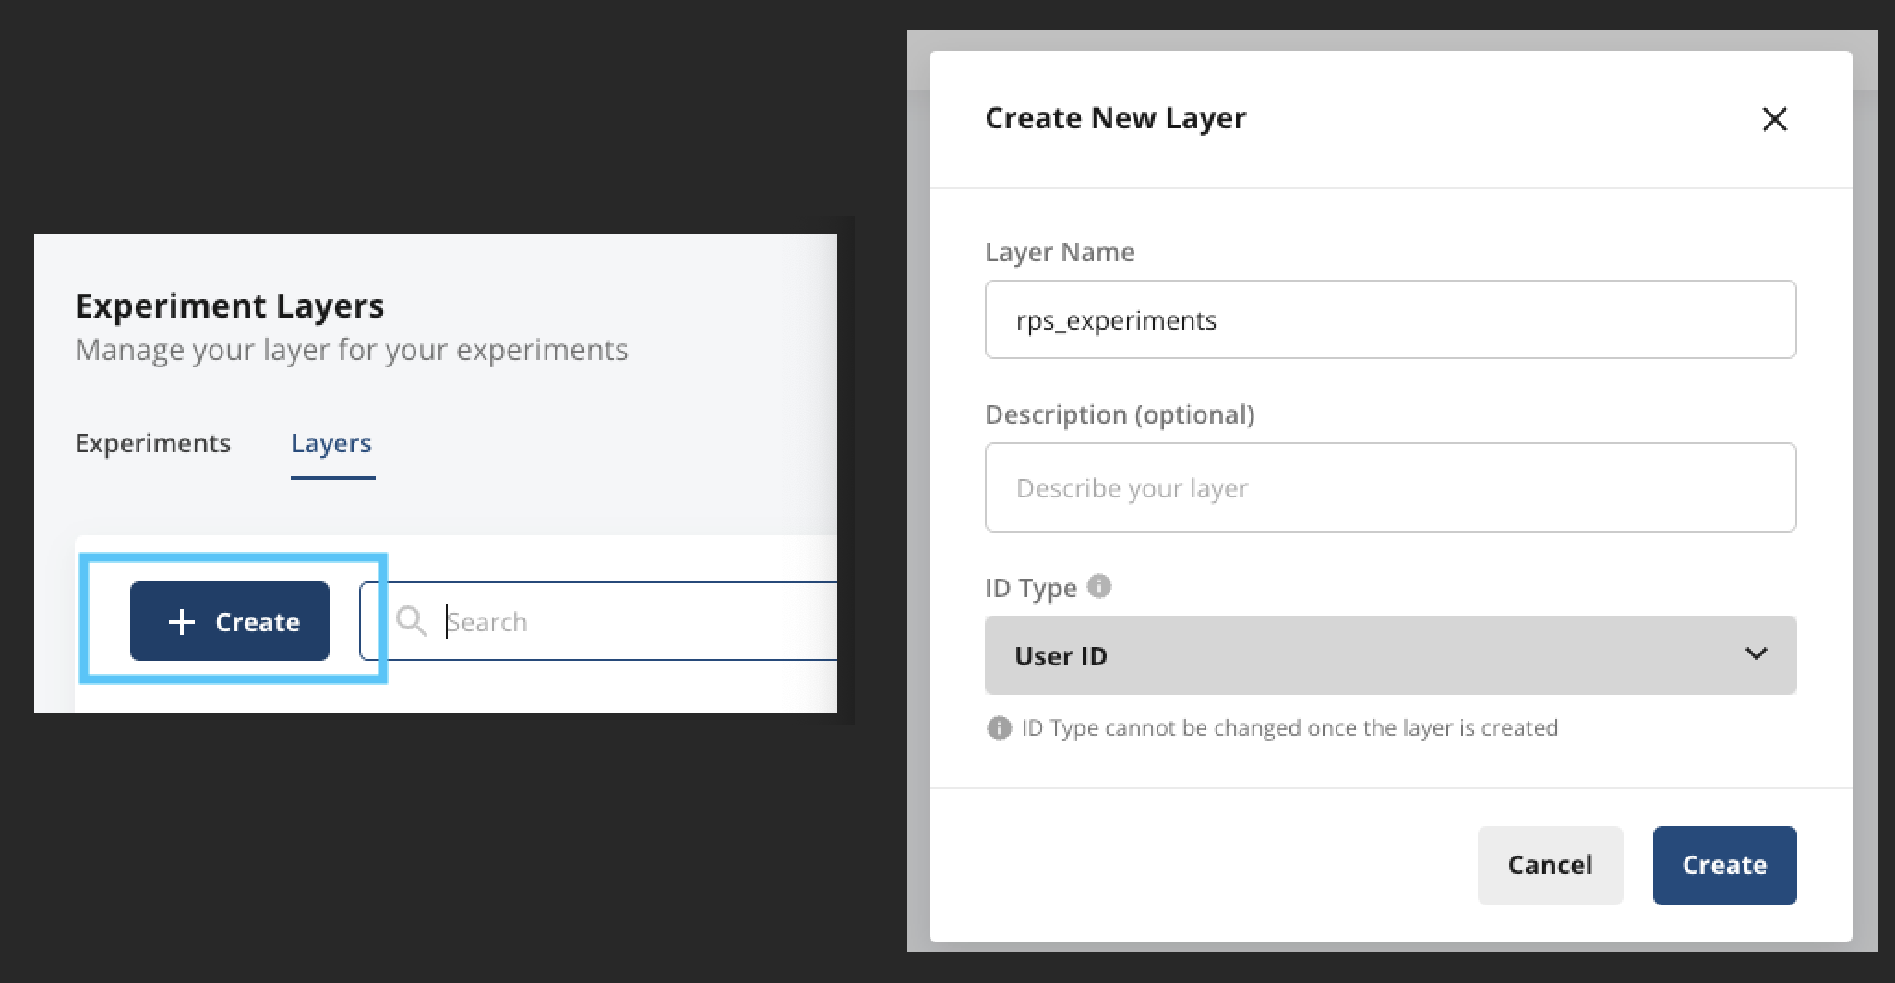Click the plus icon on the Create button
Screen dimensions: 1895x983
[182, 622]
